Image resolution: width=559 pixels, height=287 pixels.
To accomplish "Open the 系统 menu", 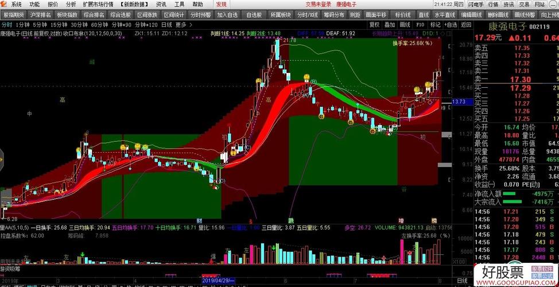I will (x=17, y=5).
